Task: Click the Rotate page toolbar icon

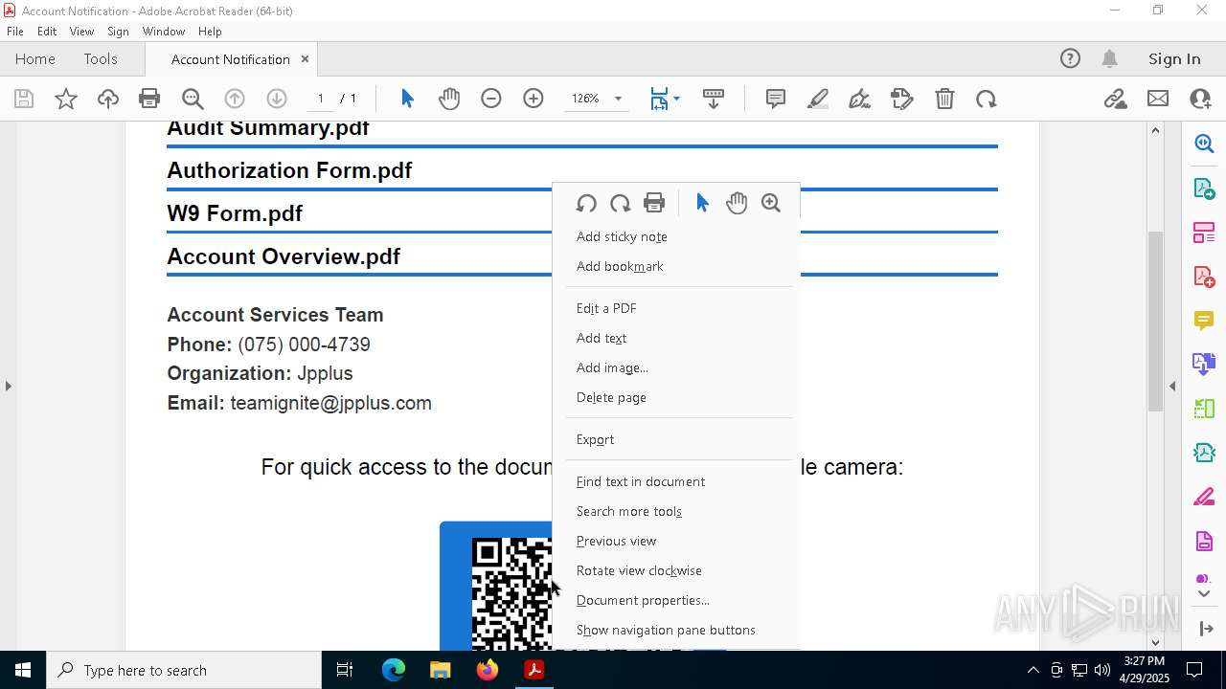Action: tap(987, 99)
